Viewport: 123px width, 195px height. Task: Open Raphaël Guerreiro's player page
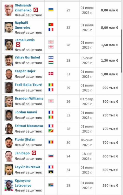(x=23, y=25)
